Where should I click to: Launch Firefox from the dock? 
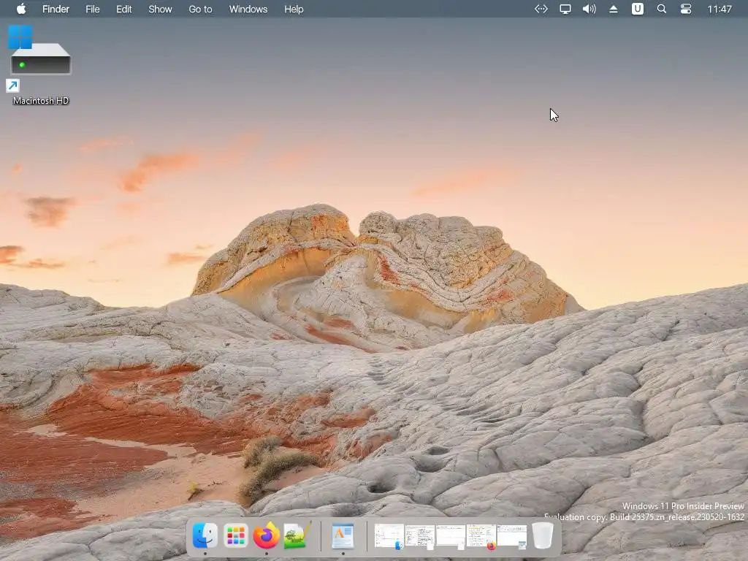[x=266, y=535]
